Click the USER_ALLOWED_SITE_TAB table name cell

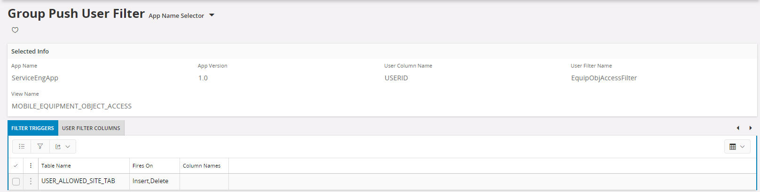pyautogui.click(x=78, y=181)
